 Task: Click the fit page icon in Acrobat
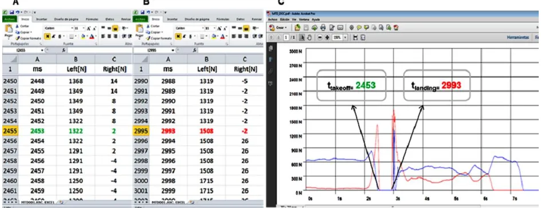point(363,38)
